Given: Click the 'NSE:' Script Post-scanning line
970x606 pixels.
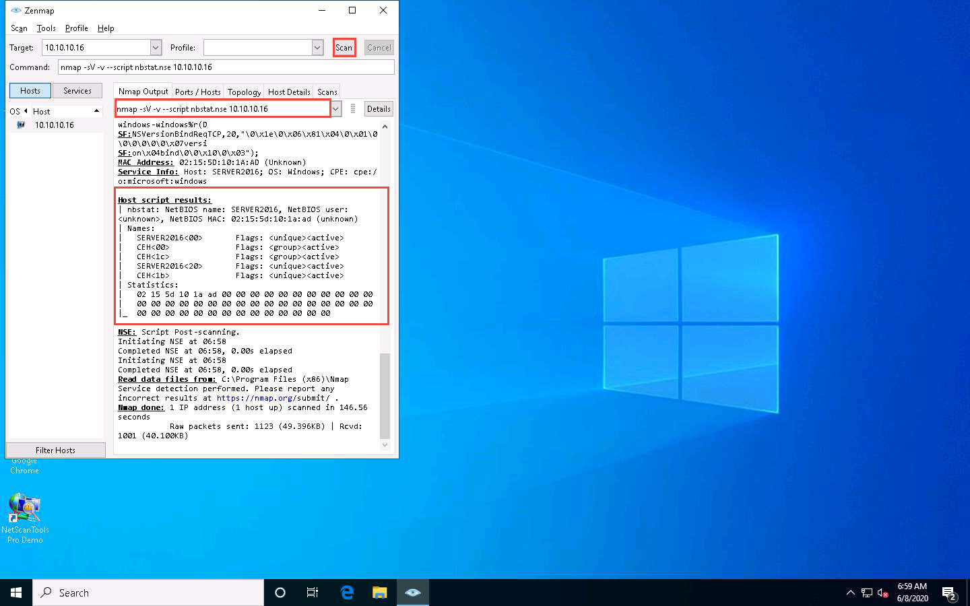Looking at the screenshot, I should (179, 332).
